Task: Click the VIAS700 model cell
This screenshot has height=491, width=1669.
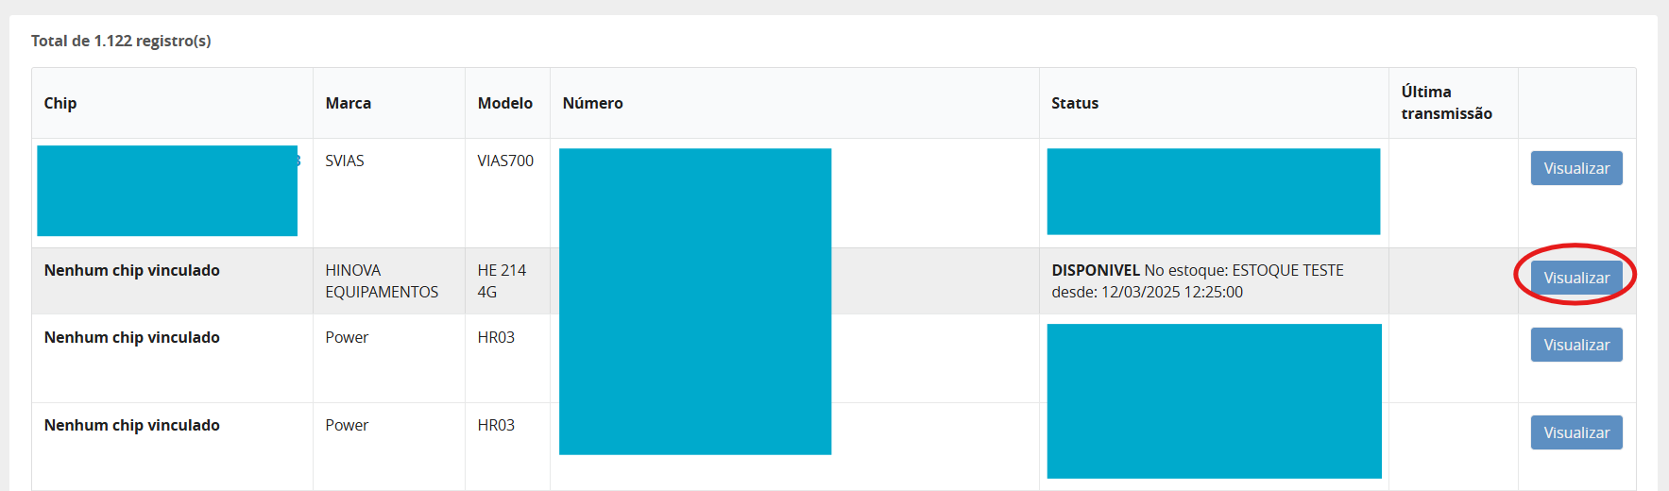Action: (504, 161)
